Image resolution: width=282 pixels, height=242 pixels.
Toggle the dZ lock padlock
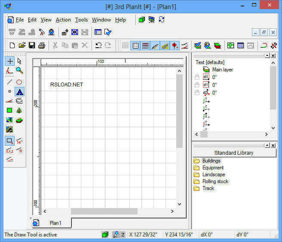(x=197, y=92)
